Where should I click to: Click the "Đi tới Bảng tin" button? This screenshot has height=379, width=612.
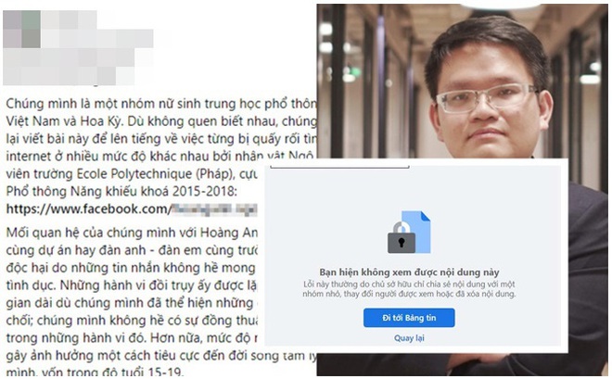[409, 318]
